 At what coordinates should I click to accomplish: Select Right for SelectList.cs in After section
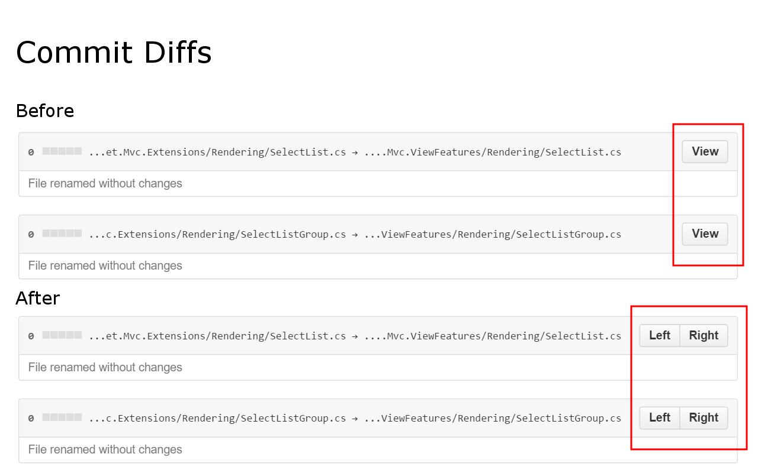coord(704,335)
